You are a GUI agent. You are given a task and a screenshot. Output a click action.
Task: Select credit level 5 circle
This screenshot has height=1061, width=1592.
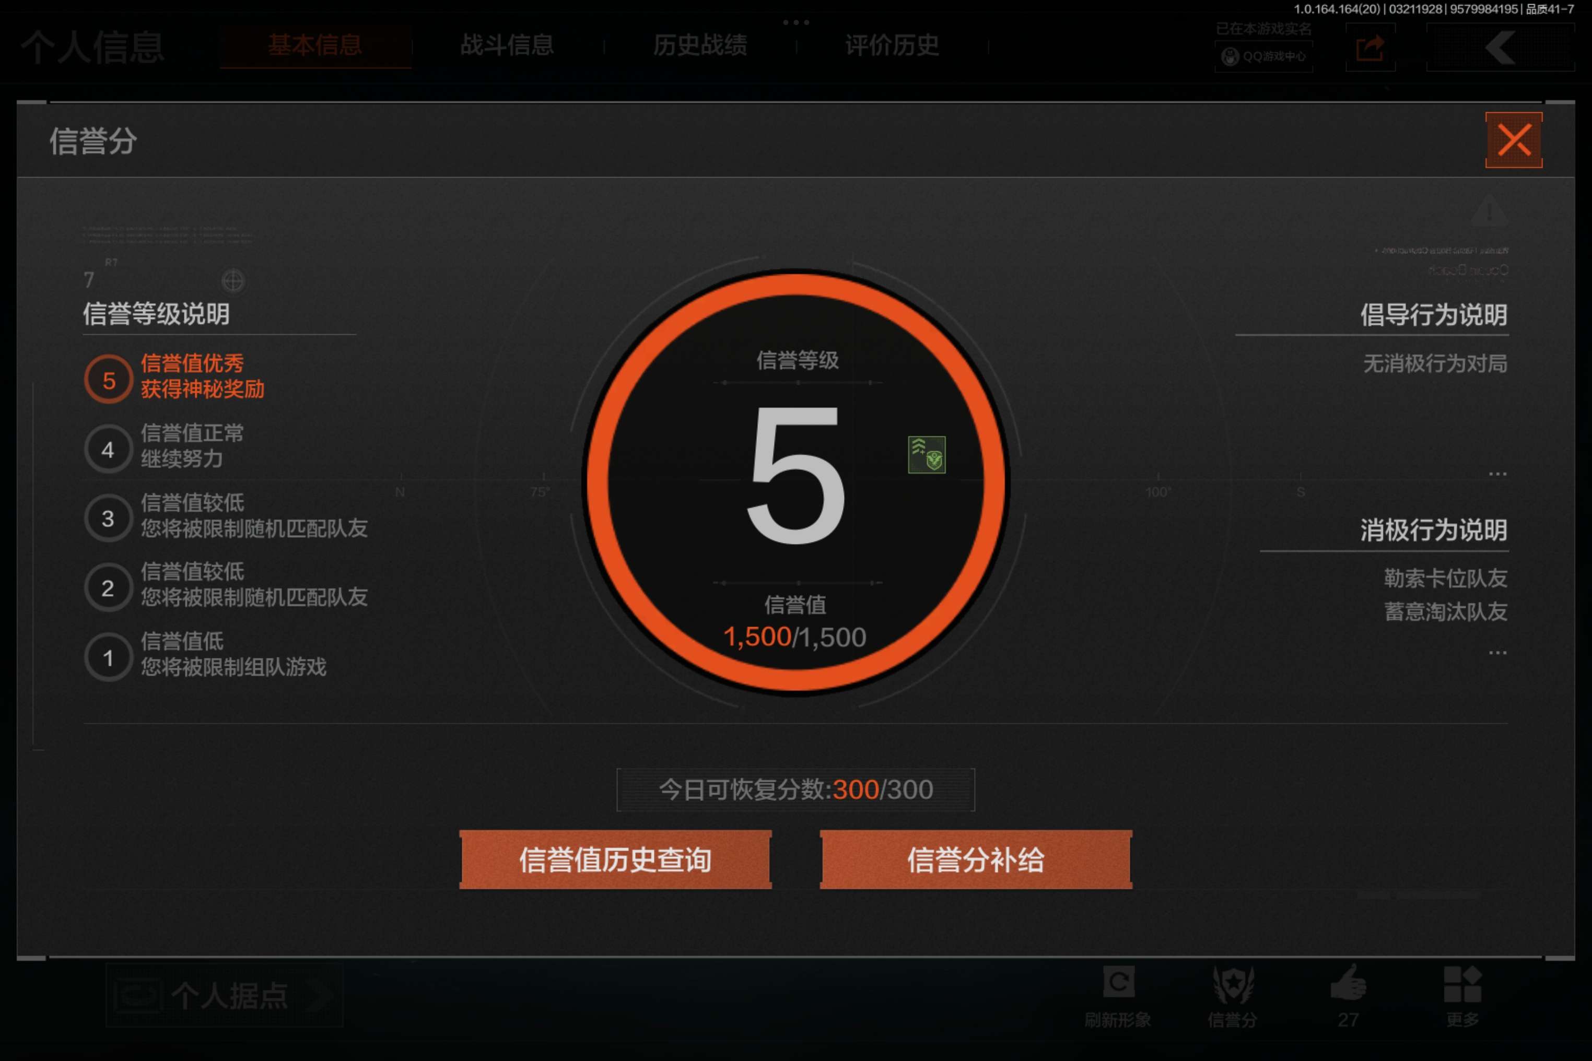(108, 380)
